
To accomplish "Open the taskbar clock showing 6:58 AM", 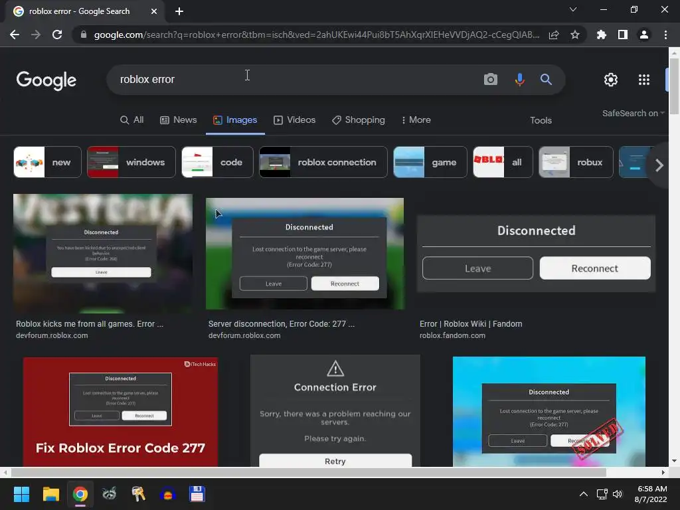I will click(651, 494).
